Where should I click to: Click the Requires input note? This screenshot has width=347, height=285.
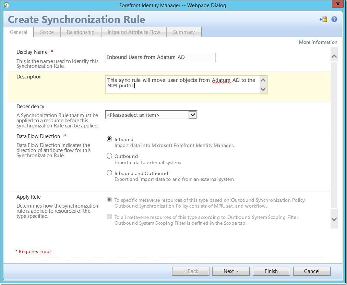33,252
